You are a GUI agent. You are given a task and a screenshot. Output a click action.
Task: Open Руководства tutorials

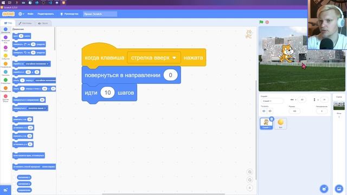click(69, 14)
